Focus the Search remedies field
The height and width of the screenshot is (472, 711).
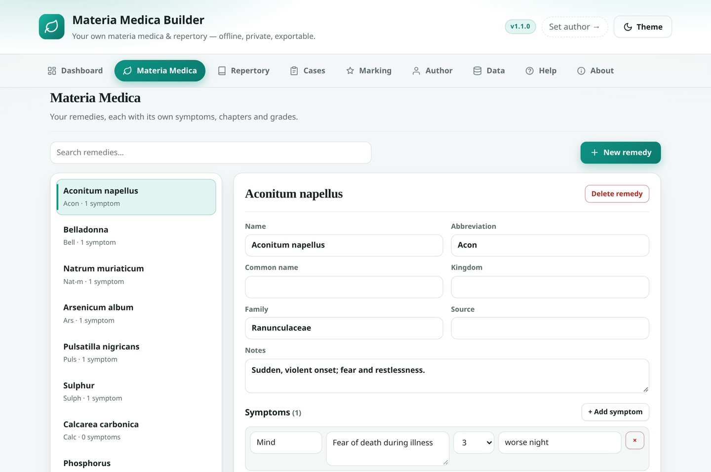[211, 153]
